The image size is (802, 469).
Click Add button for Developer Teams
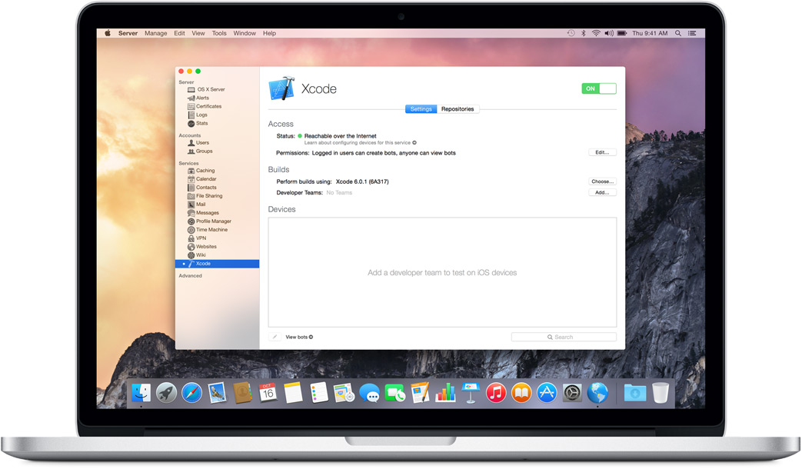pos(602,193)
